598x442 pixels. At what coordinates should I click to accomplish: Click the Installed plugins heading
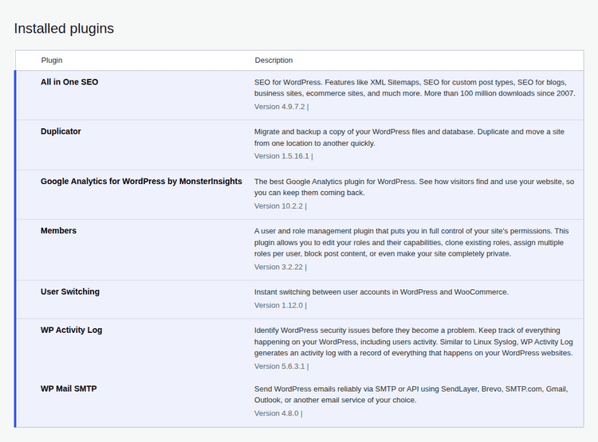click(x=64, y=29)
